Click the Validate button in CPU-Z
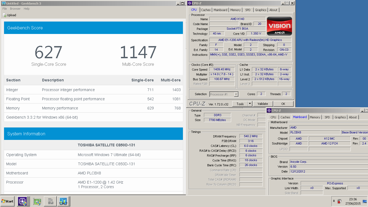 263,104
